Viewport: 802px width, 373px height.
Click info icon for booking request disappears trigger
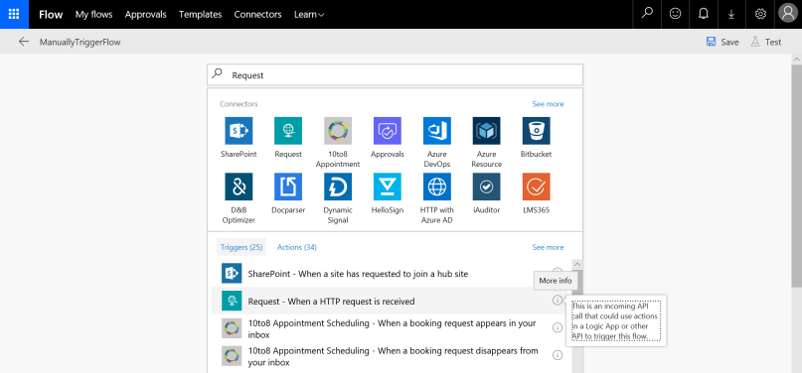click(557, 355)
